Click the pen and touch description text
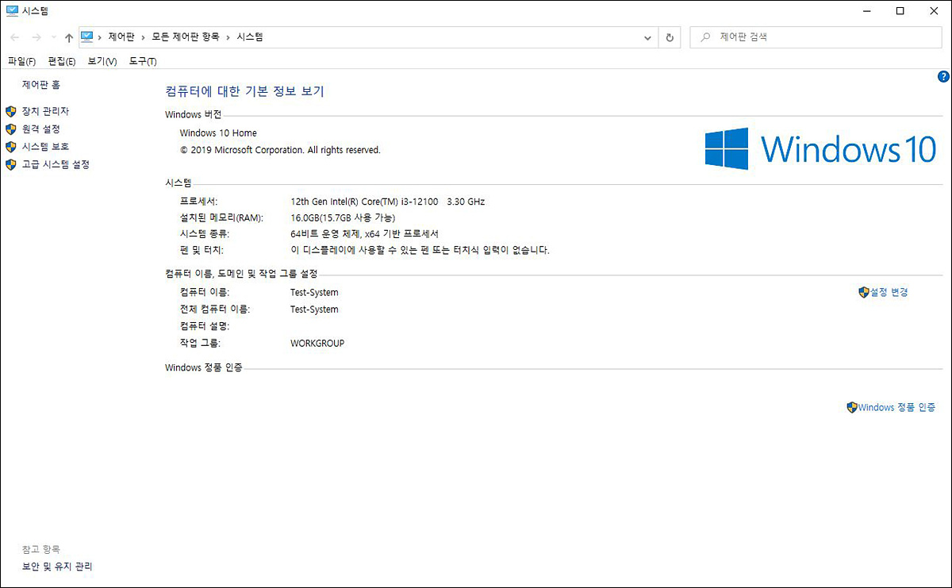 point(420,250)
